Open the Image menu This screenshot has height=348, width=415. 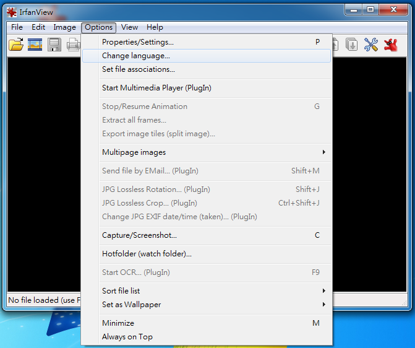click(64, 27)
